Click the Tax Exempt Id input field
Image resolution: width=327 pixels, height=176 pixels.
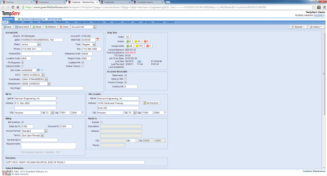tap(40, 140)
